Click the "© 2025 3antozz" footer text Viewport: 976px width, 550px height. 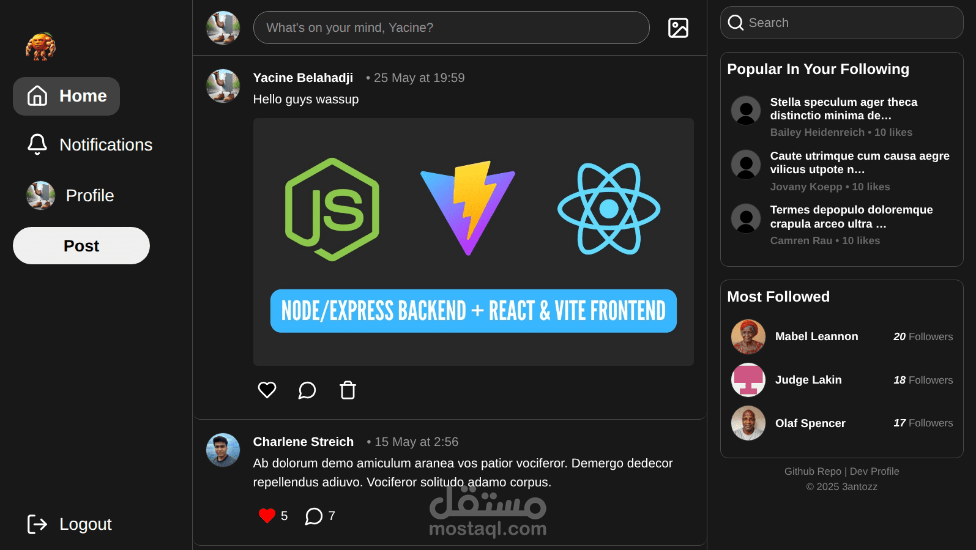[x=841, y=486]
